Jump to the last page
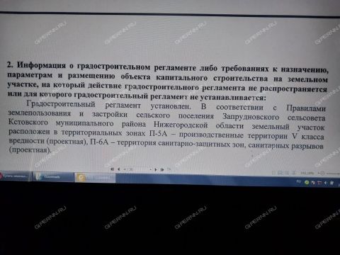The image size is (340, 255). [162, 169]
